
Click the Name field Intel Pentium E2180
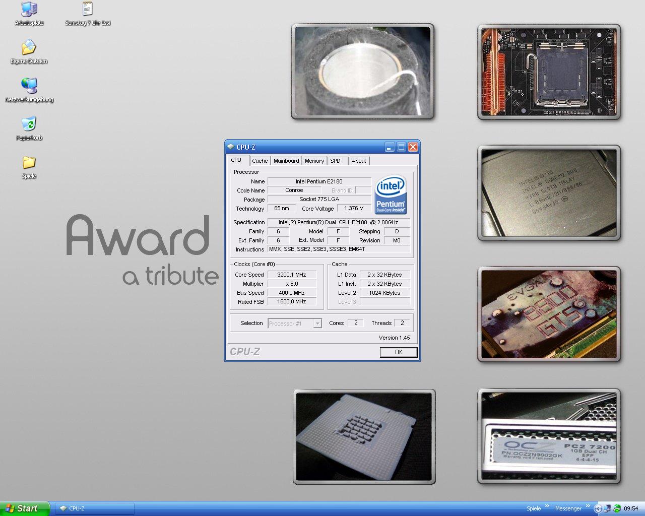(319, 181)
